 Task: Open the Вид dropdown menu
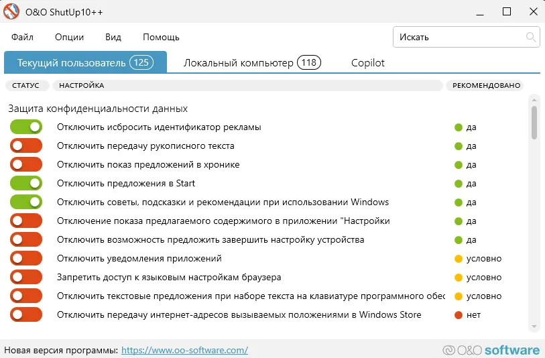tap(113, 37)
